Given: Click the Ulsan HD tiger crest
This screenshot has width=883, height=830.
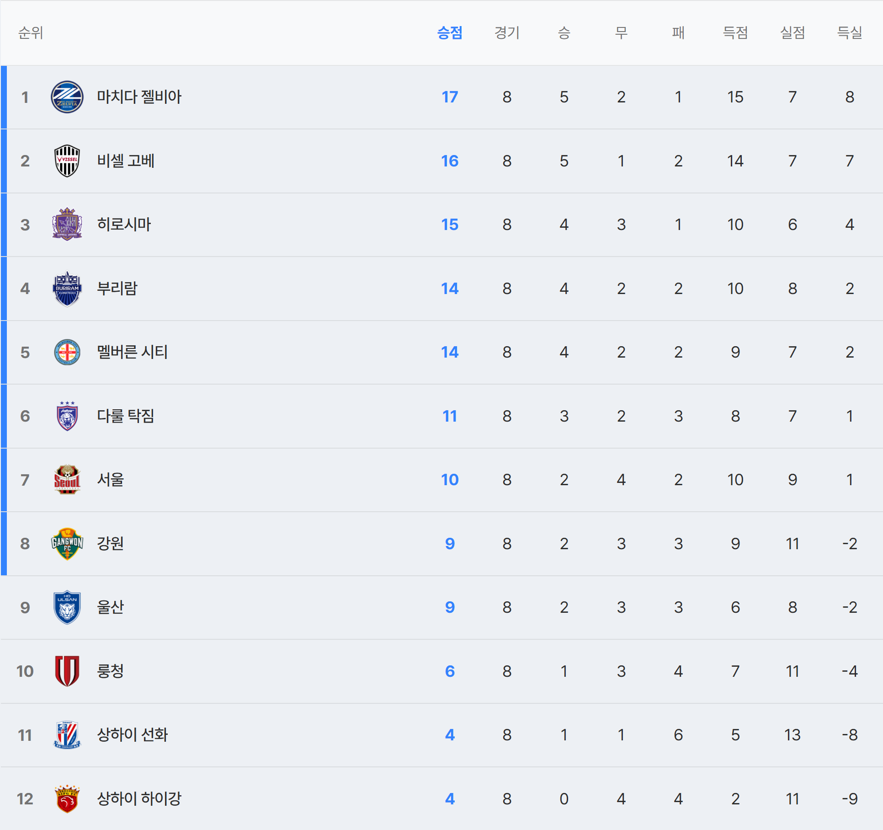Looking at the screenshot, I should point(67,607).
